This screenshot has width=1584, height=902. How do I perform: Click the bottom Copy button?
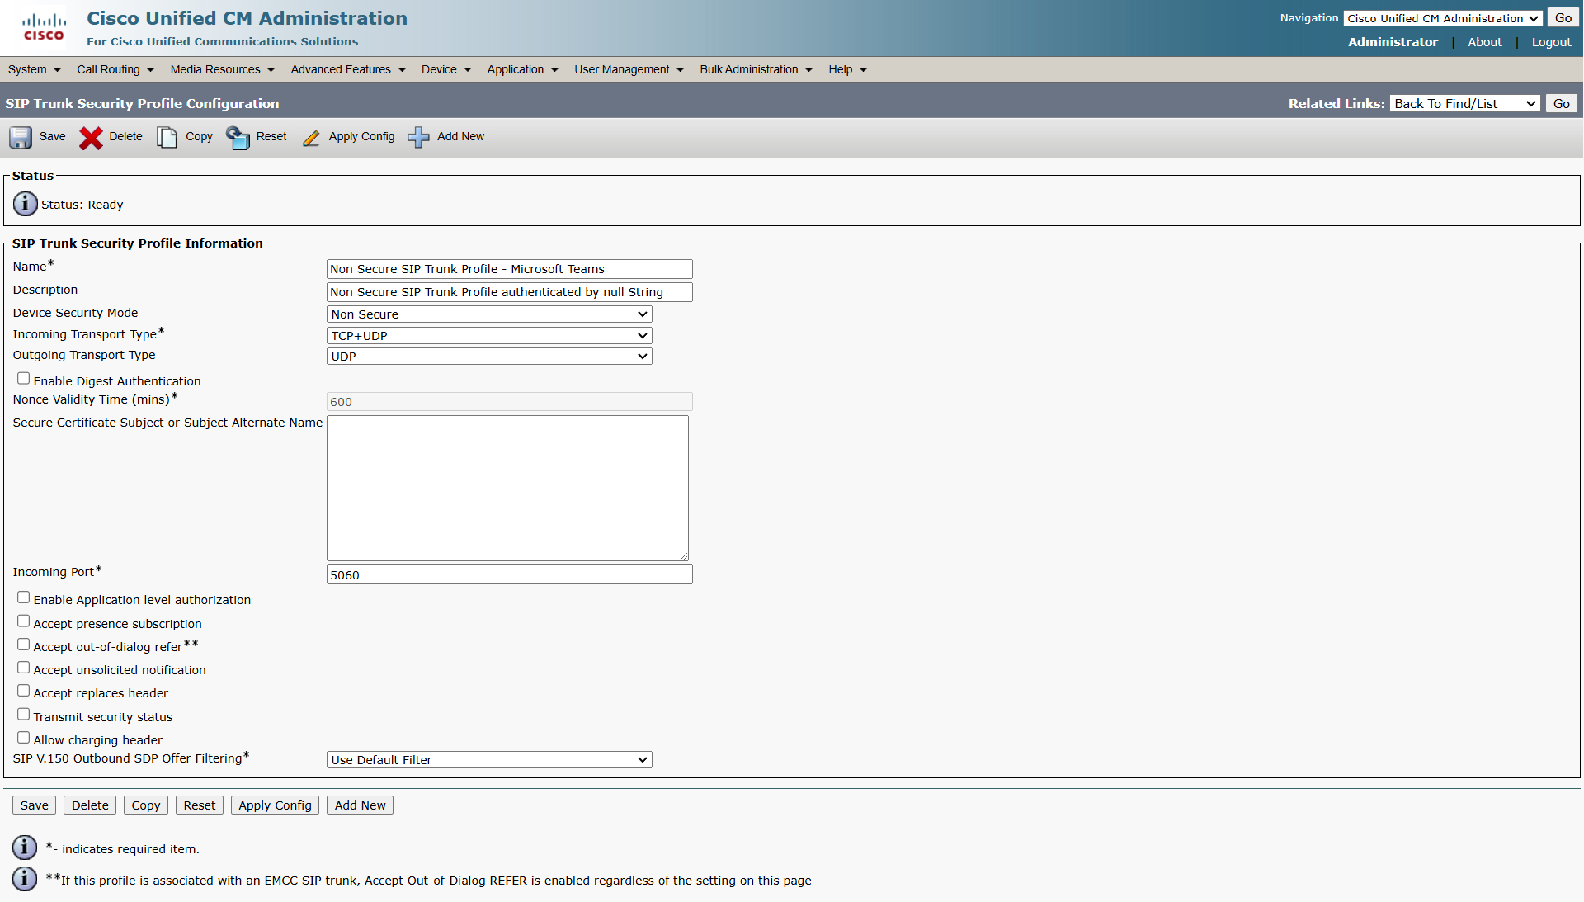tap(146, 805)
